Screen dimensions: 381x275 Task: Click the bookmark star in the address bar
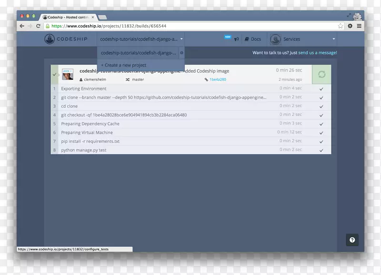coord(341,26)
